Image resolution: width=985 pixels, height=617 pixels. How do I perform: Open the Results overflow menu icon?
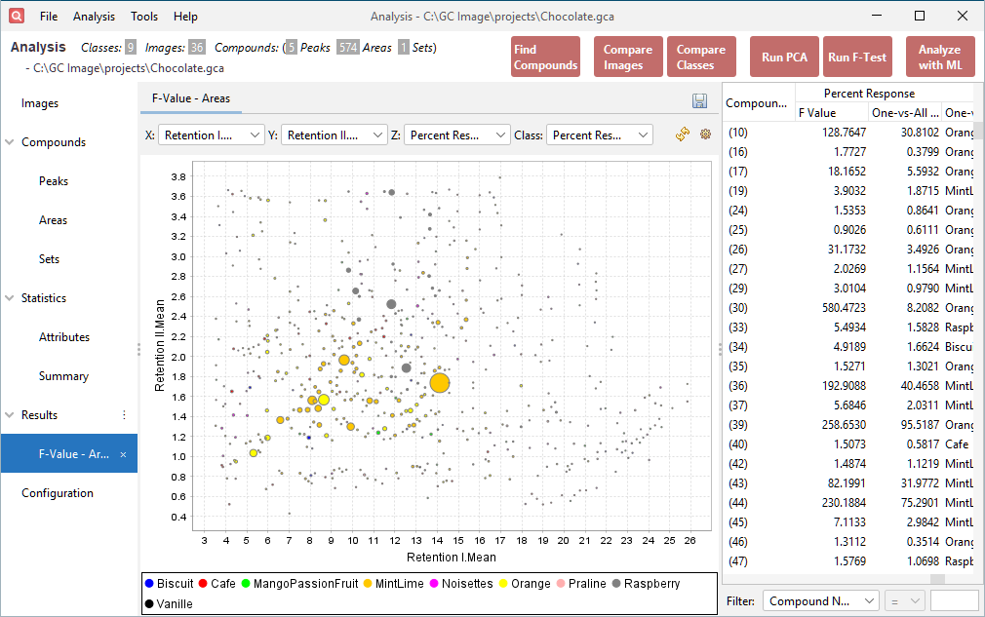(x=123, y=414)
